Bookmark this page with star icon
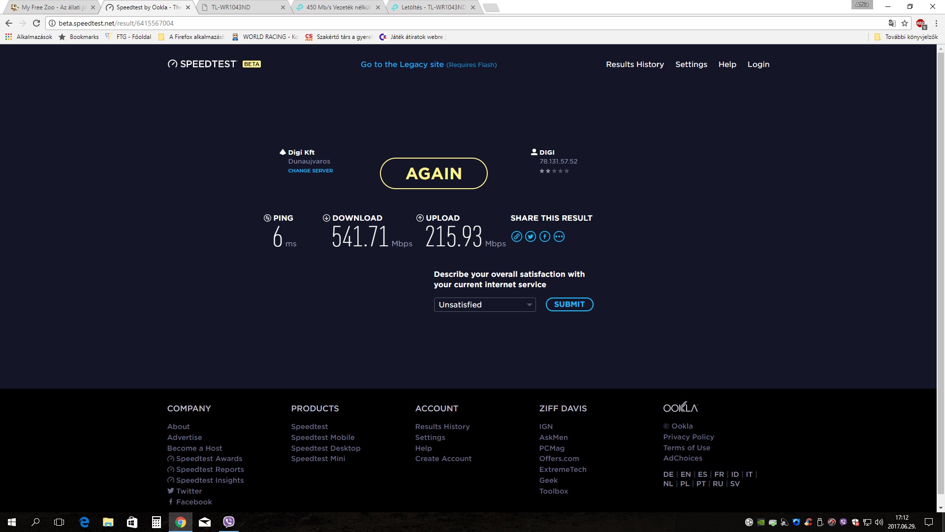 (x=905, y=23)
